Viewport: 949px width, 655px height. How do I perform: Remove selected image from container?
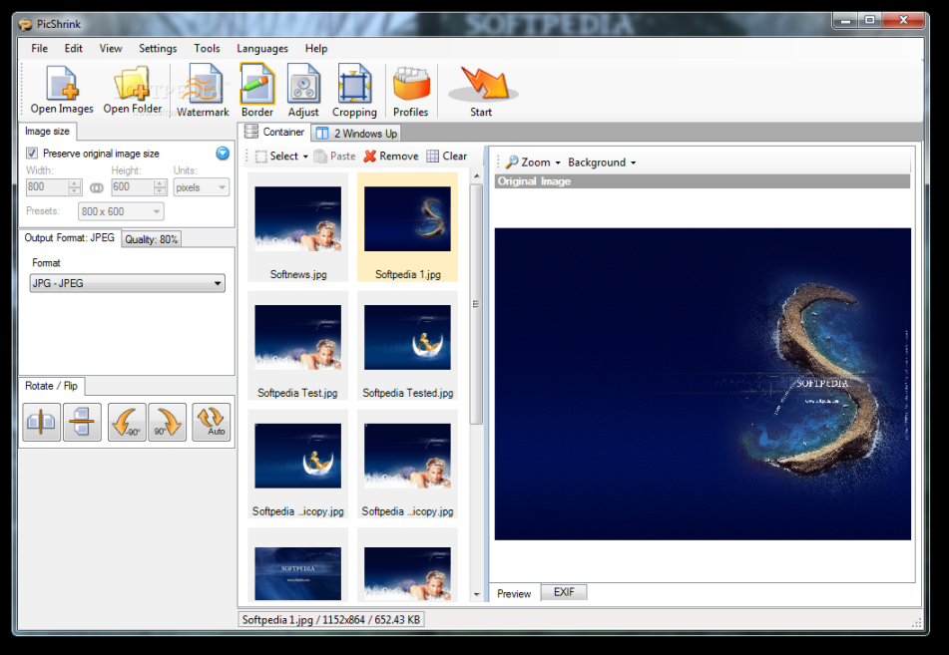click(391, 157)
